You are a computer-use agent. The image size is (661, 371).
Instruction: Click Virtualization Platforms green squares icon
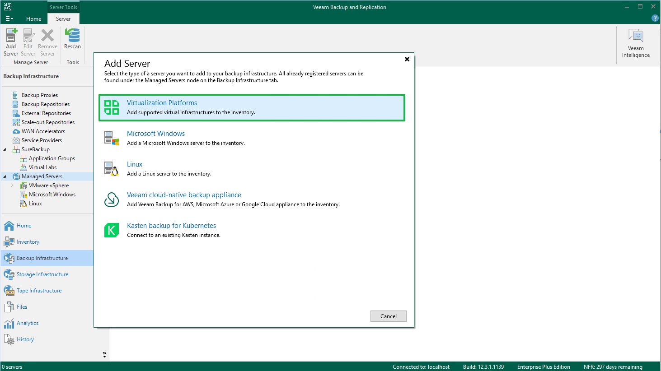[112, 107]
